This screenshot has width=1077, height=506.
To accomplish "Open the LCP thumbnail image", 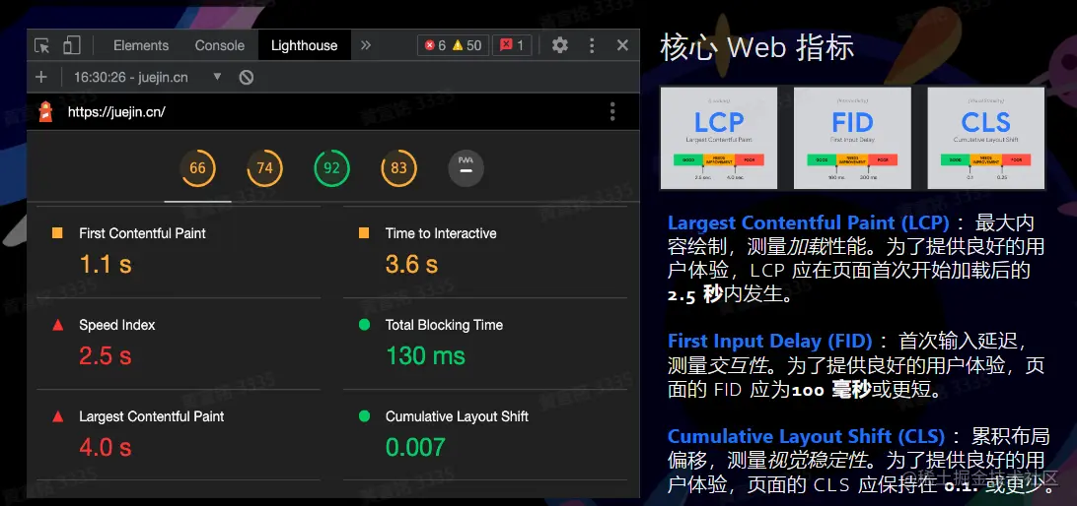I will [718, 138].
